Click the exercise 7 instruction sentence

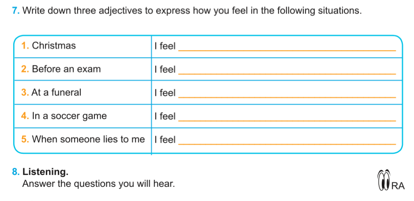coord(192,11)
